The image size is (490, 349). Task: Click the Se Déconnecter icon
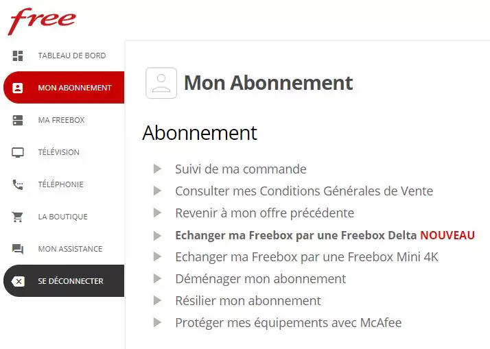point(19,281)
